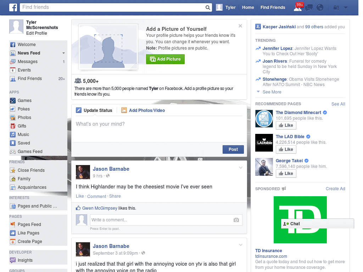Screen dimensions: 363x272
Task: Click The Diamond Minecart page thumbnail
Action: click(264, 119)
